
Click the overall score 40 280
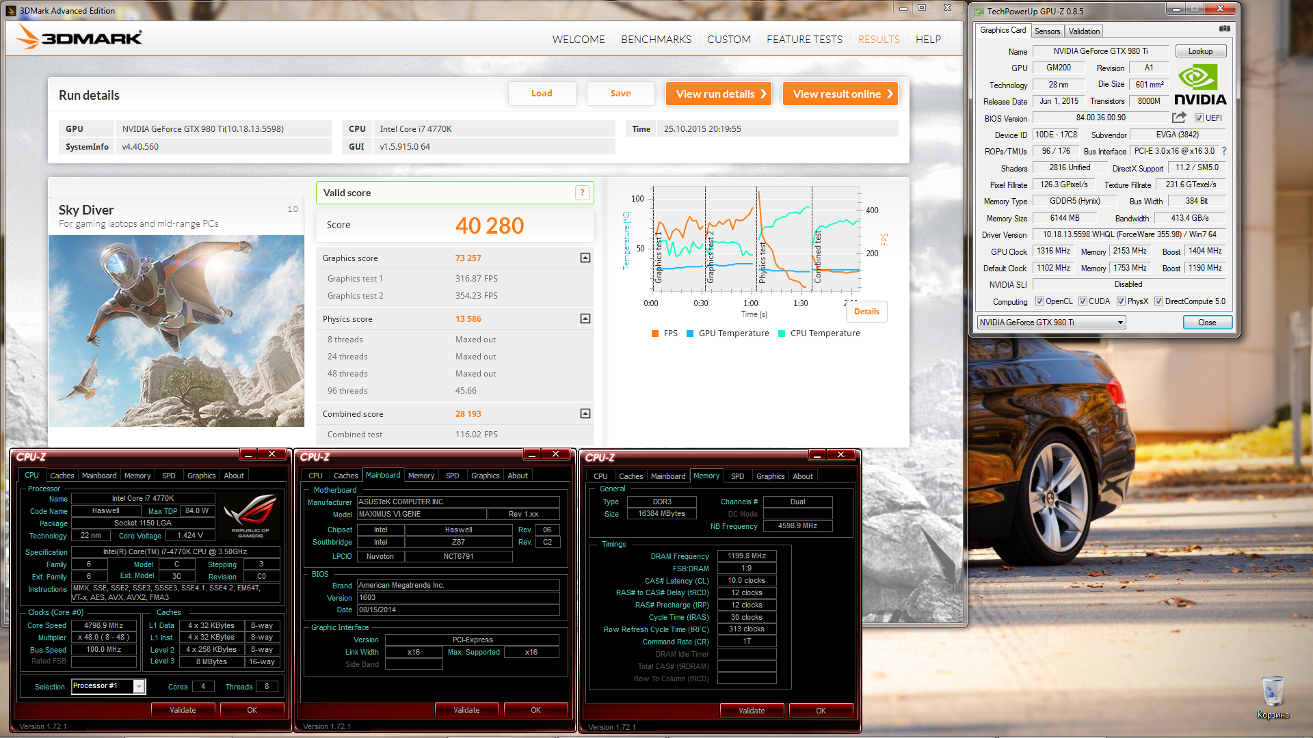pyautogui.click(x=490, y=225)
